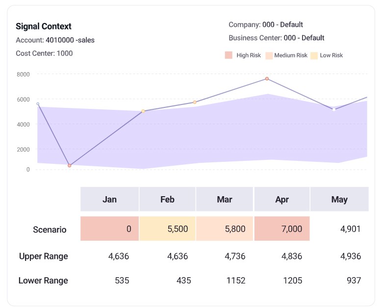Image resolution: width=381 pixels, height=308 pixels.
Task: Click the Signal Context title
Action: [x=44, y=26]
